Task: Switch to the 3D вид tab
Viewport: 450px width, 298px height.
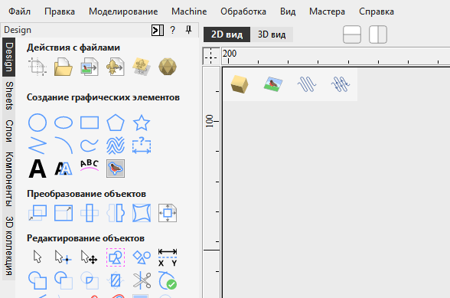Action: (x=272, y=34)
